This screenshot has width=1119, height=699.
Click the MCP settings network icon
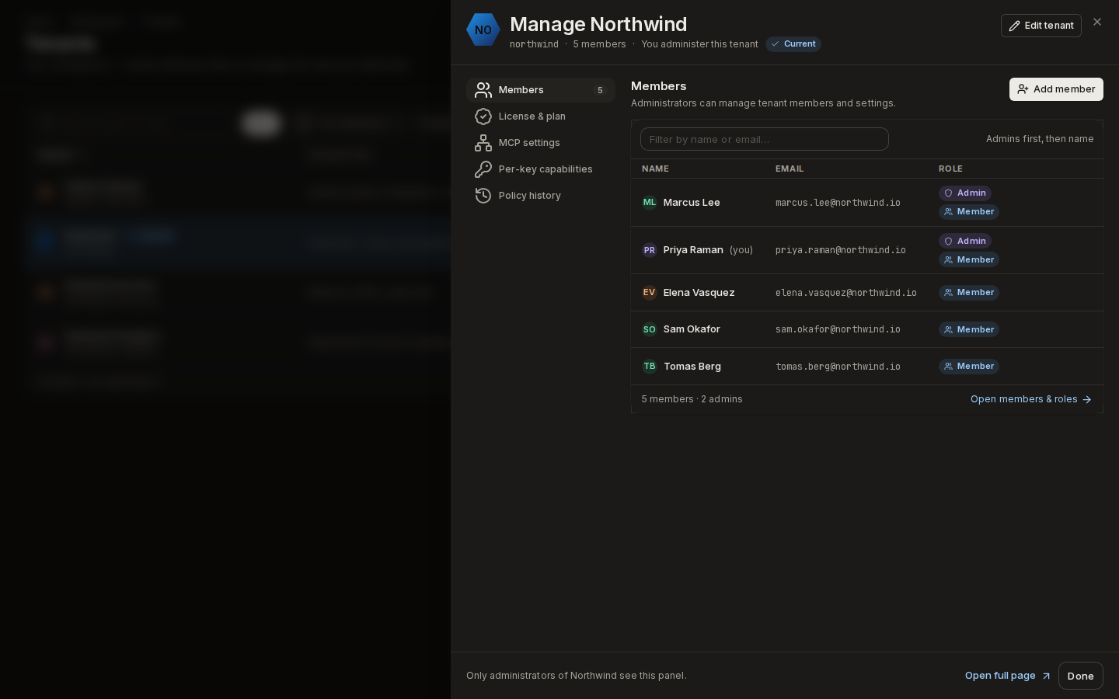pos(483,143)
